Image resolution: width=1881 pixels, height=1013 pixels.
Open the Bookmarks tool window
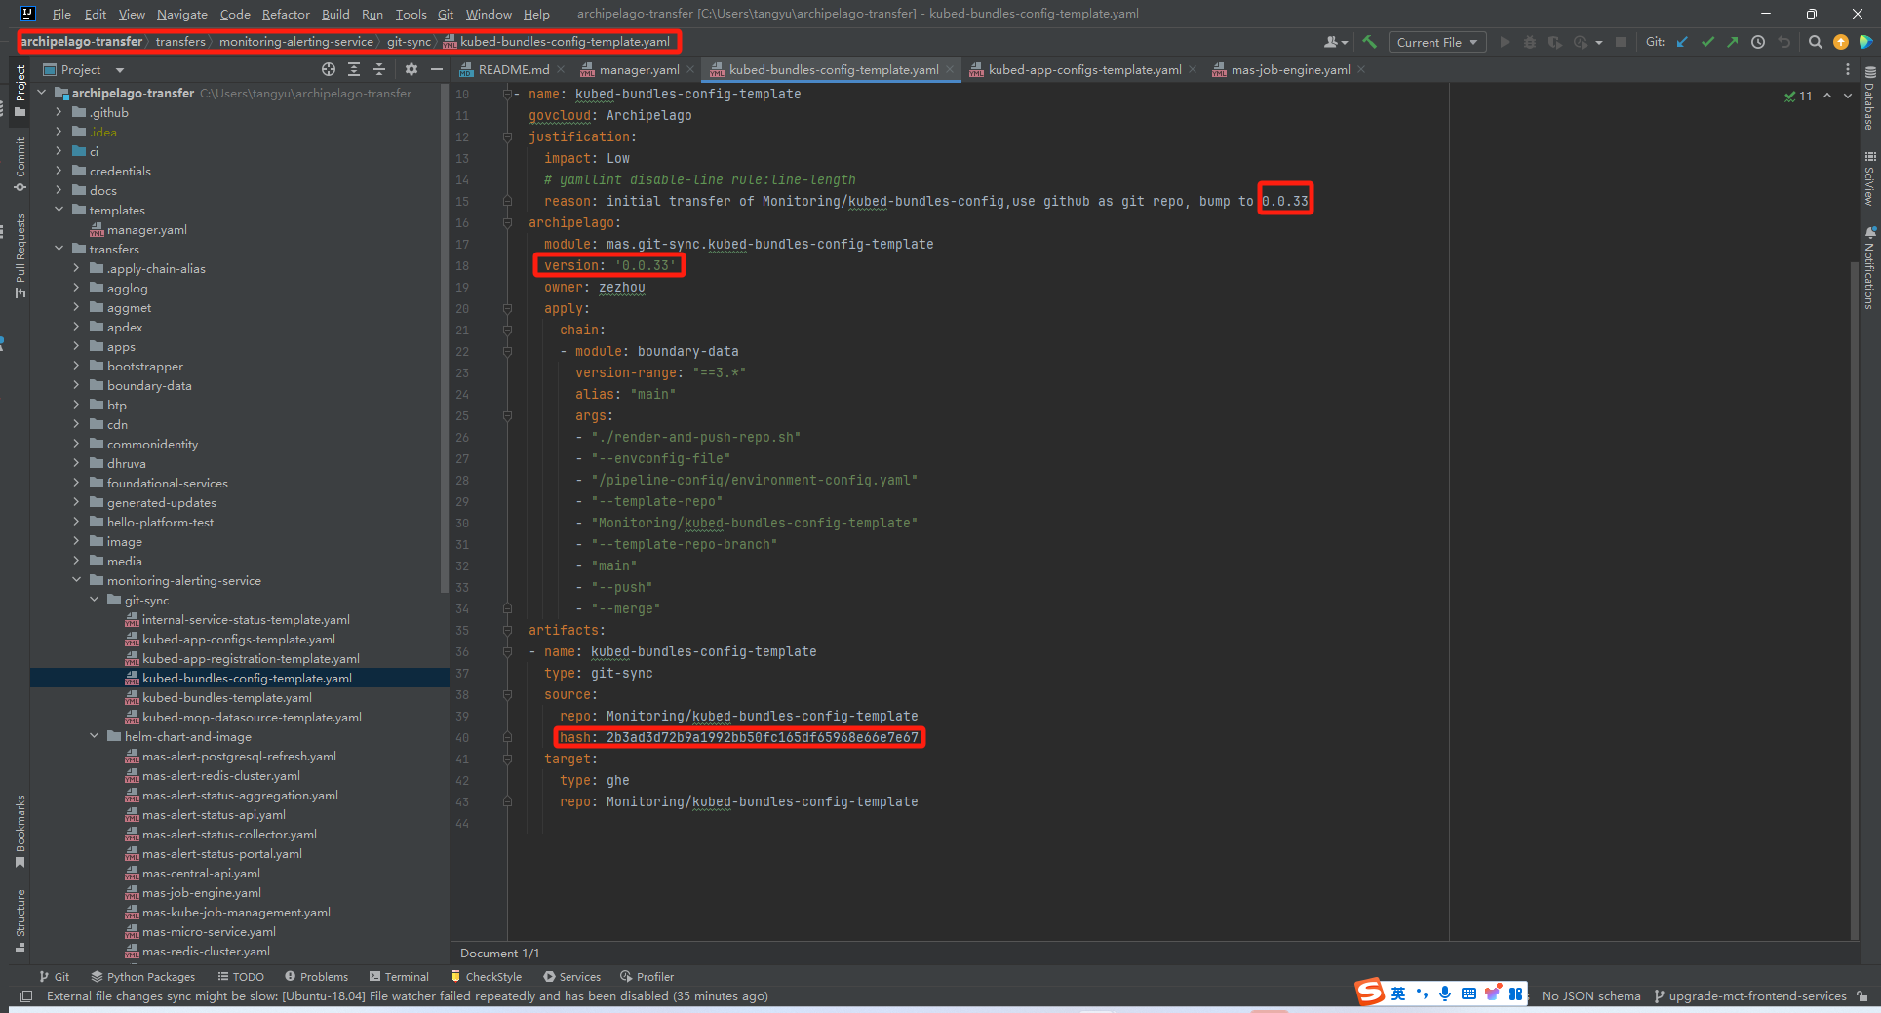pyautogui.click(x=20, y=831)
